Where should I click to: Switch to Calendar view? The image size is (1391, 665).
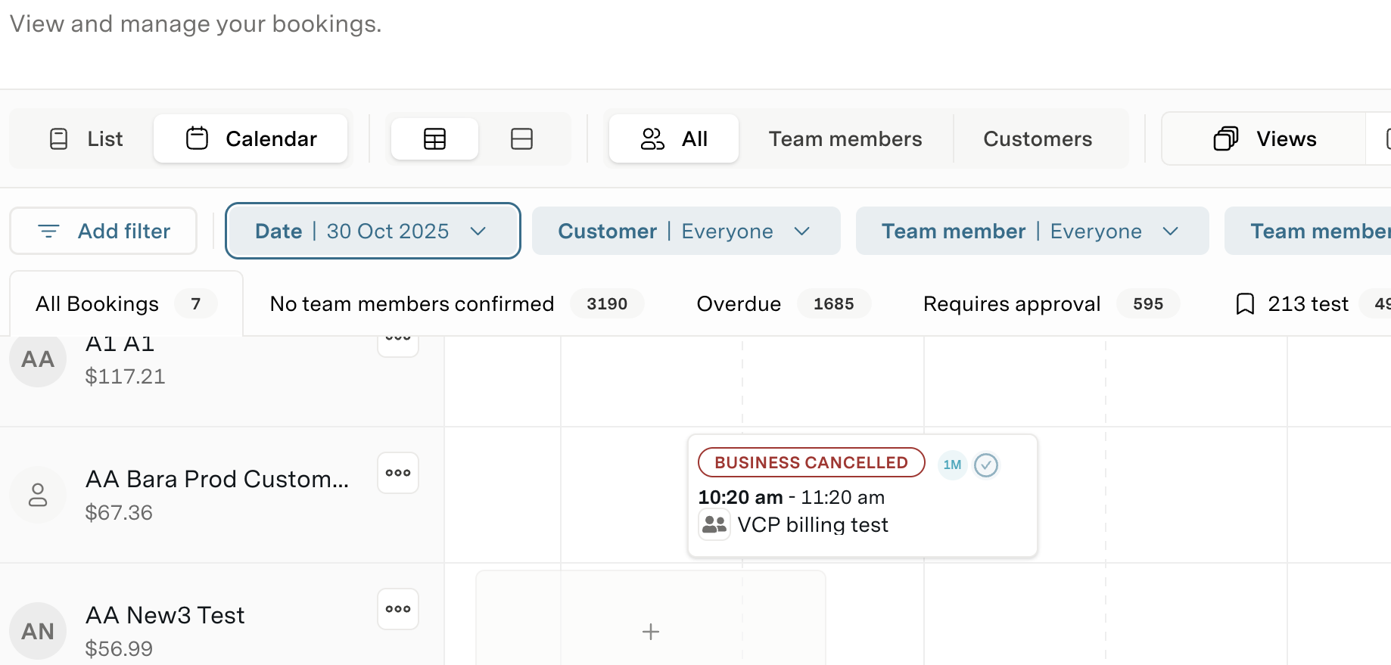coord(251,139)
